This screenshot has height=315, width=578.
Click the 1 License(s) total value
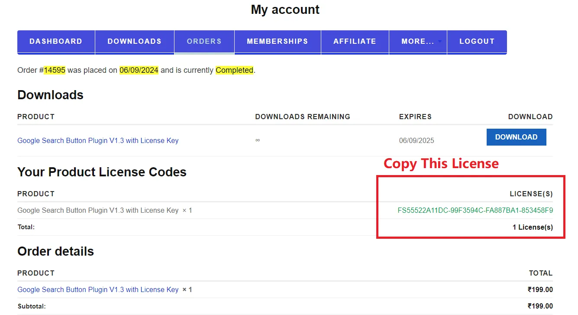point(533,227)
